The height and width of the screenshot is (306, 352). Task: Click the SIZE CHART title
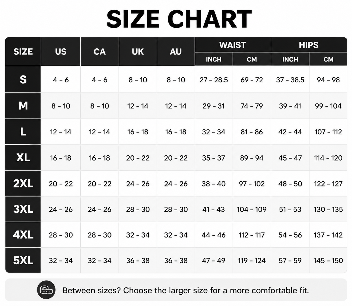click(x=179, y=19)
